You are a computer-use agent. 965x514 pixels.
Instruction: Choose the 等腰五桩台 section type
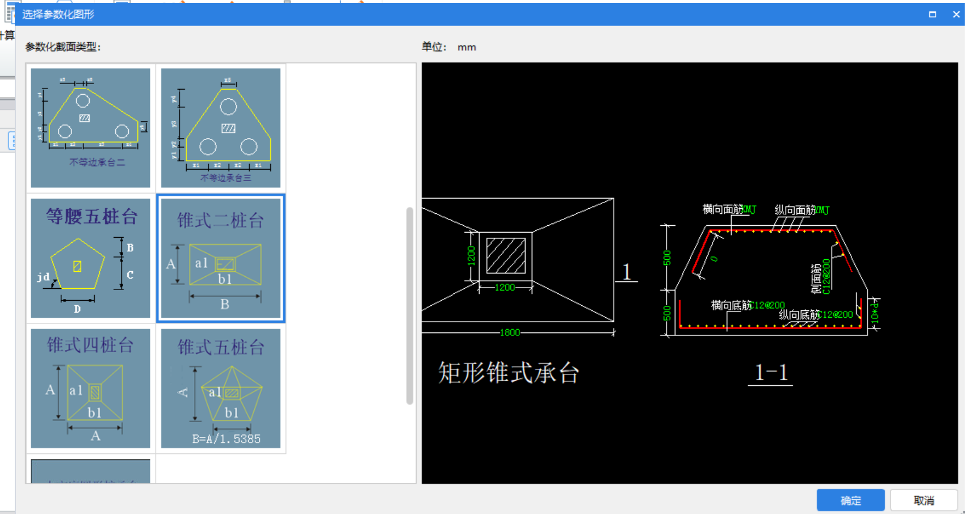90,258
